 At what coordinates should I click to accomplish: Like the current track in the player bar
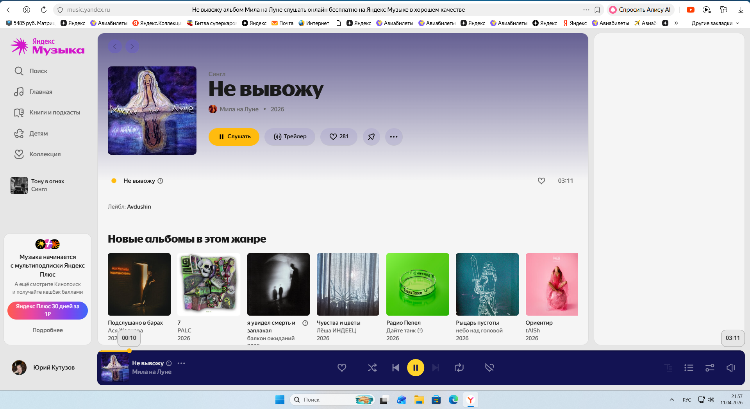pos(342,368)
